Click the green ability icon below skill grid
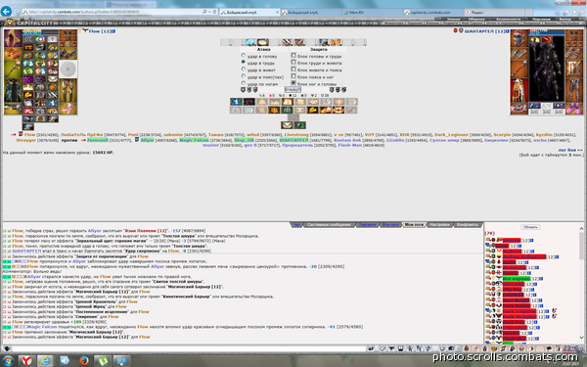 (x=300, y=125)
